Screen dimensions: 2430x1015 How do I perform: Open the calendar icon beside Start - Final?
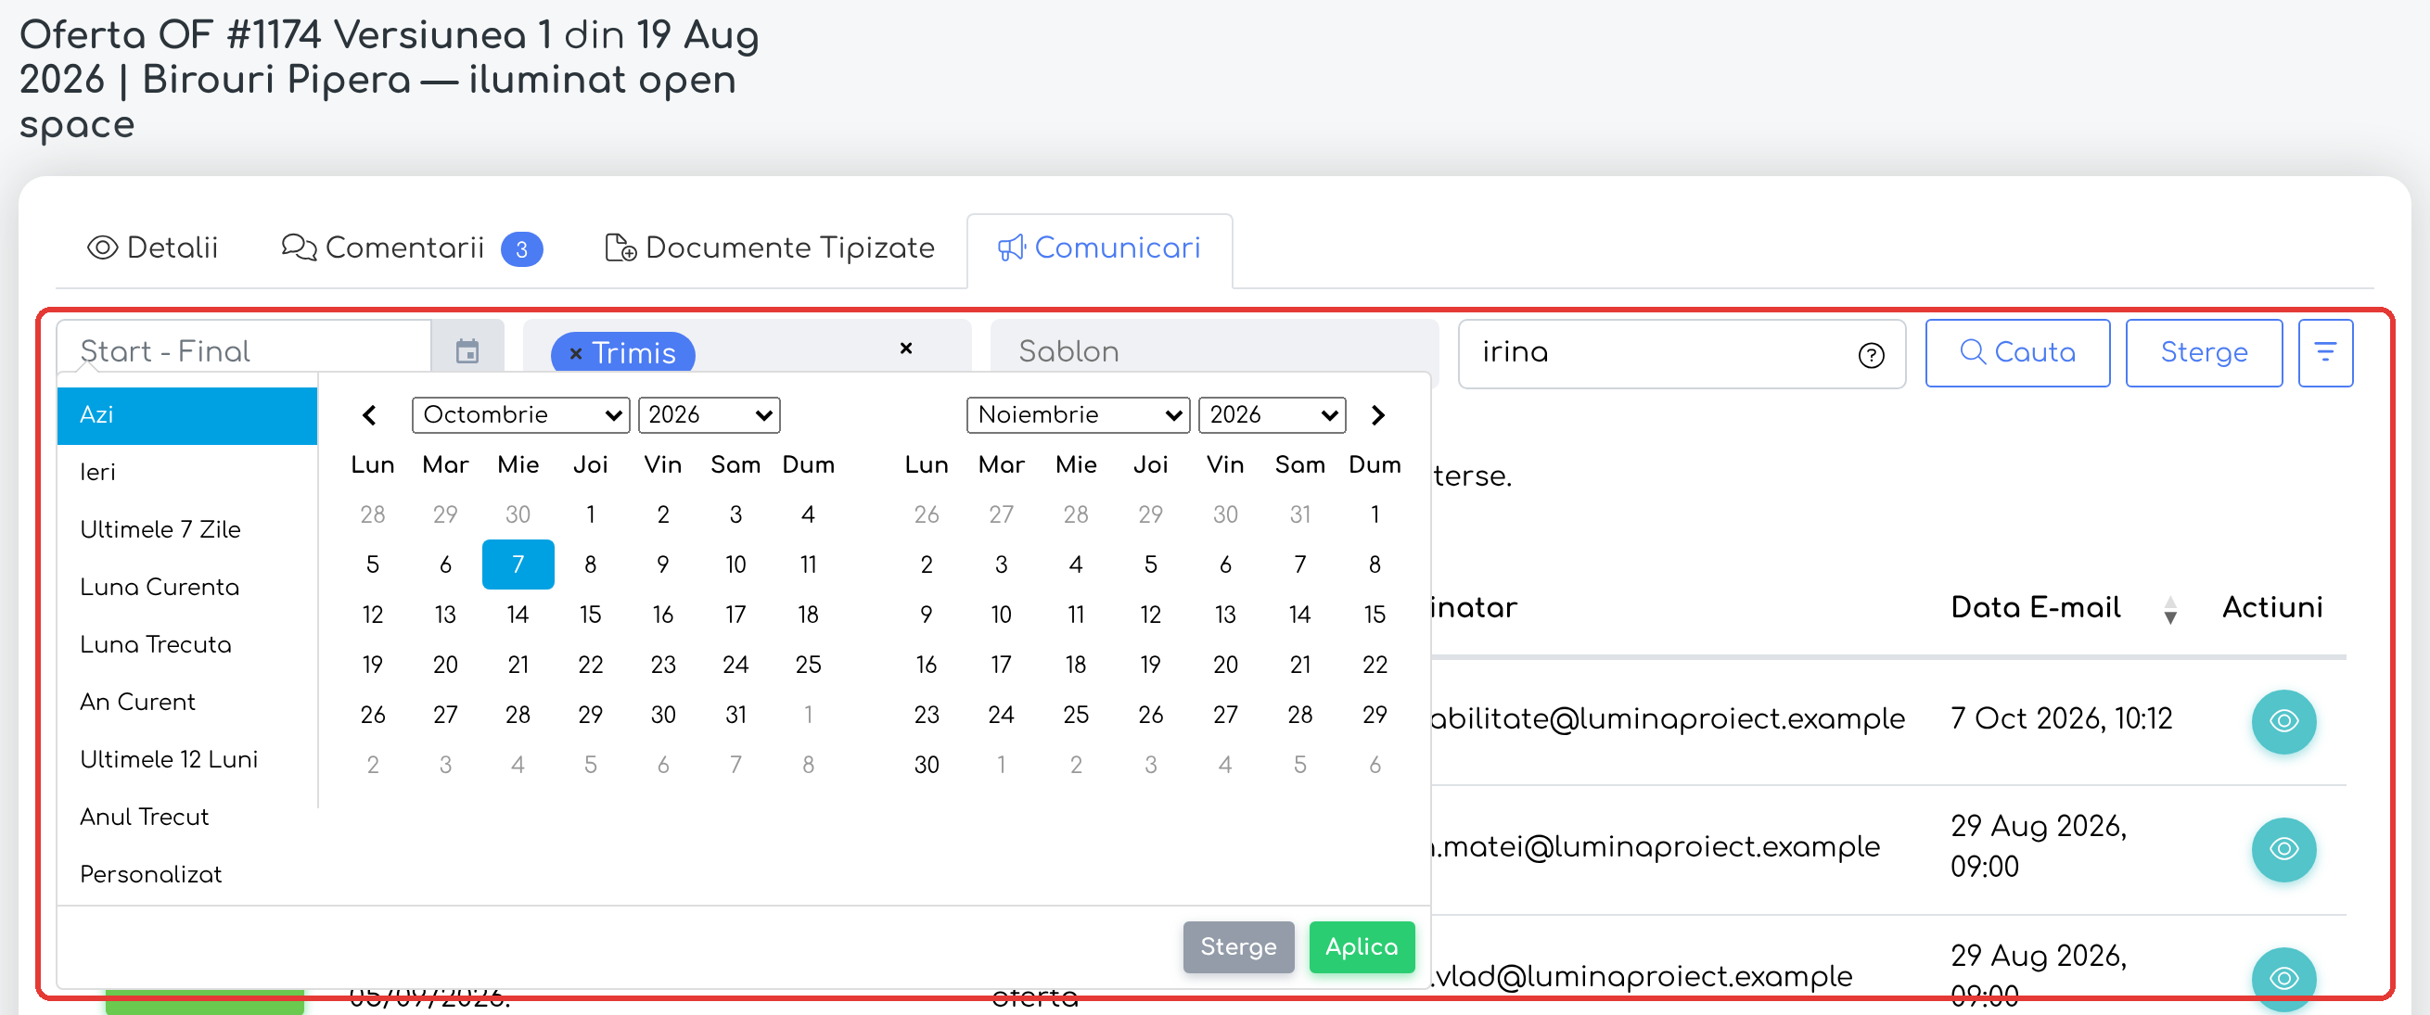[467, 351]
